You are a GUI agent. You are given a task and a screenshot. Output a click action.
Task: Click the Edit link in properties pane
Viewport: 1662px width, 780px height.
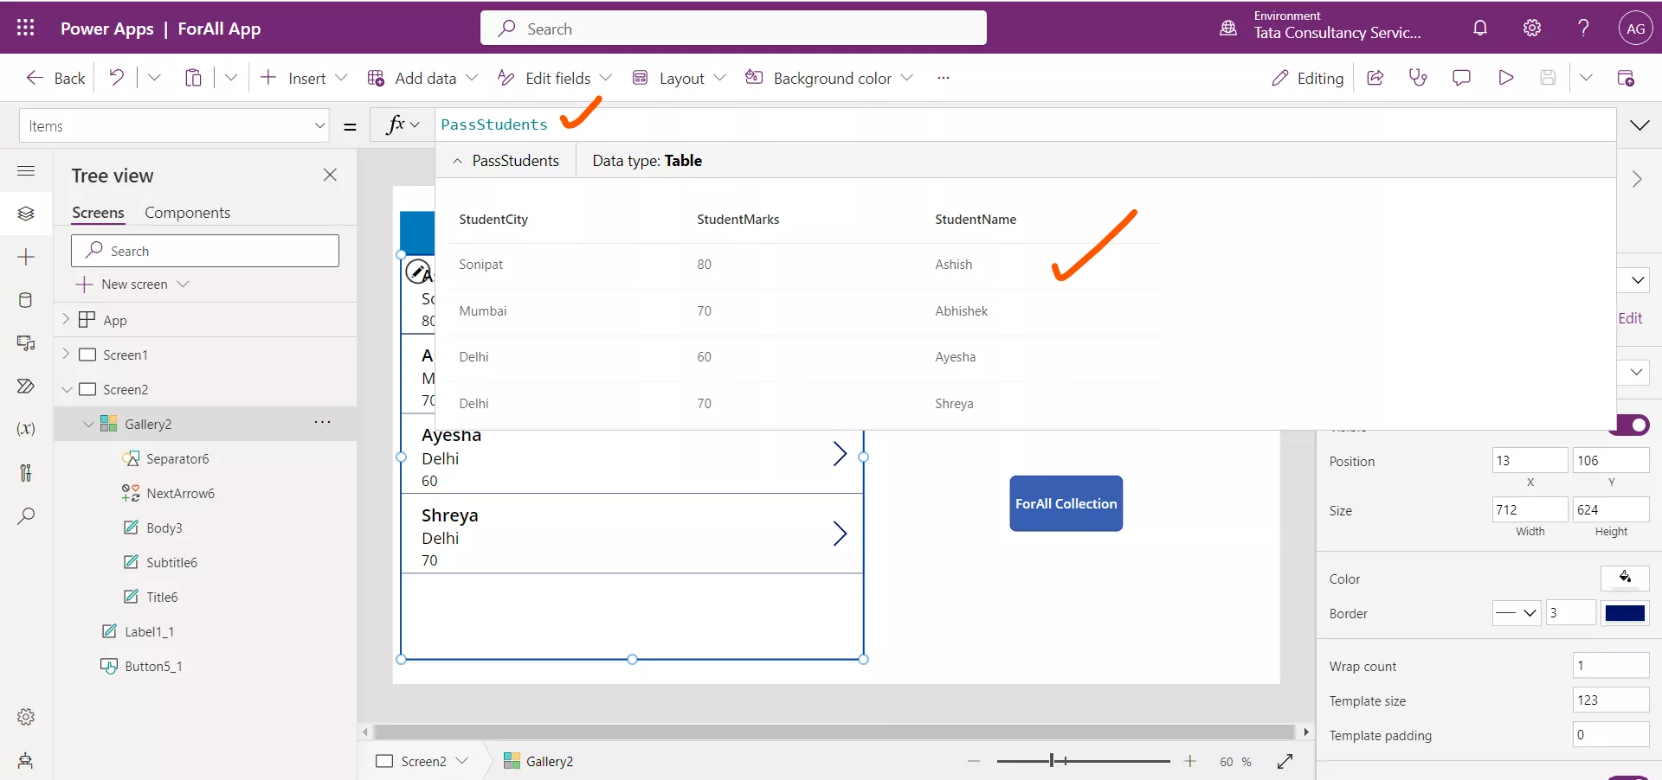click(1630, 318)
